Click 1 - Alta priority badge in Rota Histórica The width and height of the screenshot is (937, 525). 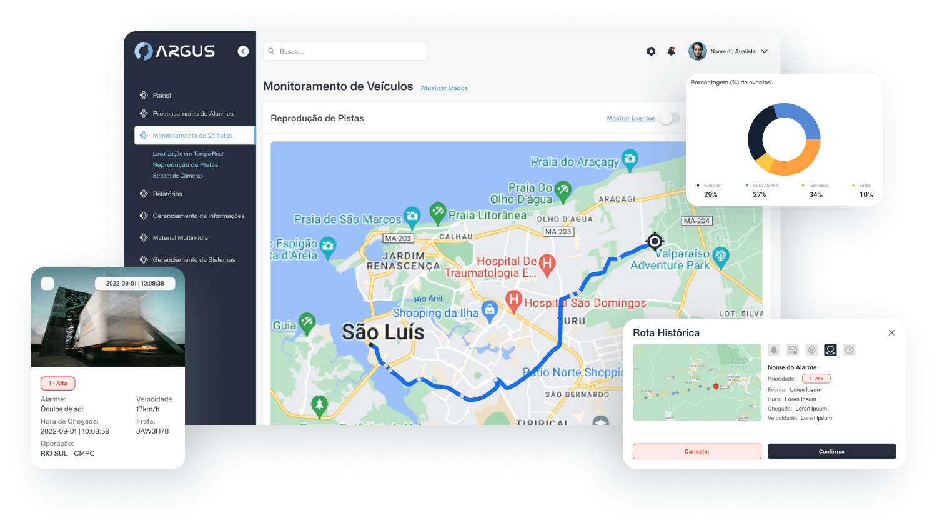click(x=816, y=379)
